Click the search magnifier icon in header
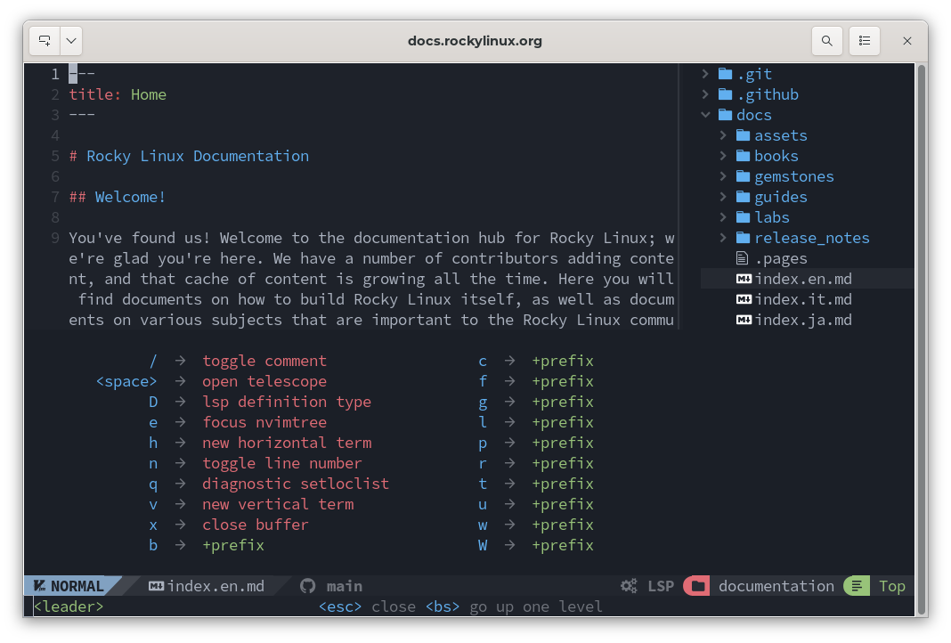The image size is (951, 643). point(827,41)
